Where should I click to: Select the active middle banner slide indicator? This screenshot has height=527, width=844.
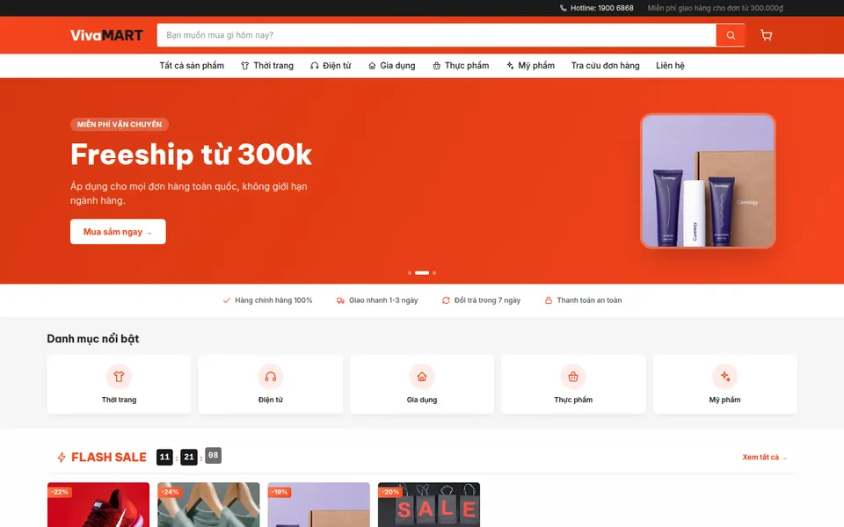click(x=422, y=272)
